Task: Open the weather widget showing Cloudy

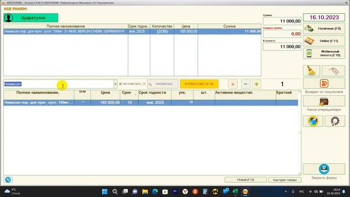Action: click(x=13, y=192)
